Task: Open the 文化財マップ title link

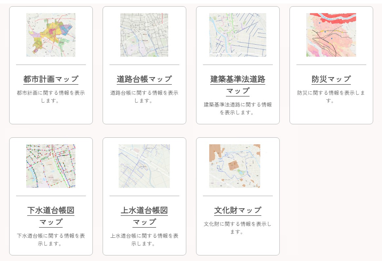Action: pyautogui.click(x=238, y=210)
